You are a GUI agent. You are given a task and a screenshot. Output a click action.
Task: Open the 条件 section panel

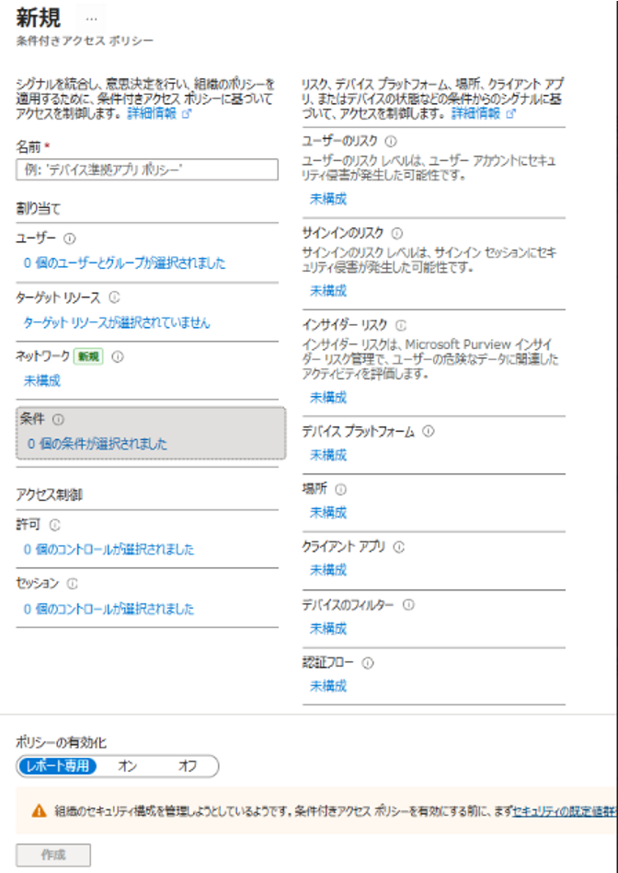click(x=151, y=431)
